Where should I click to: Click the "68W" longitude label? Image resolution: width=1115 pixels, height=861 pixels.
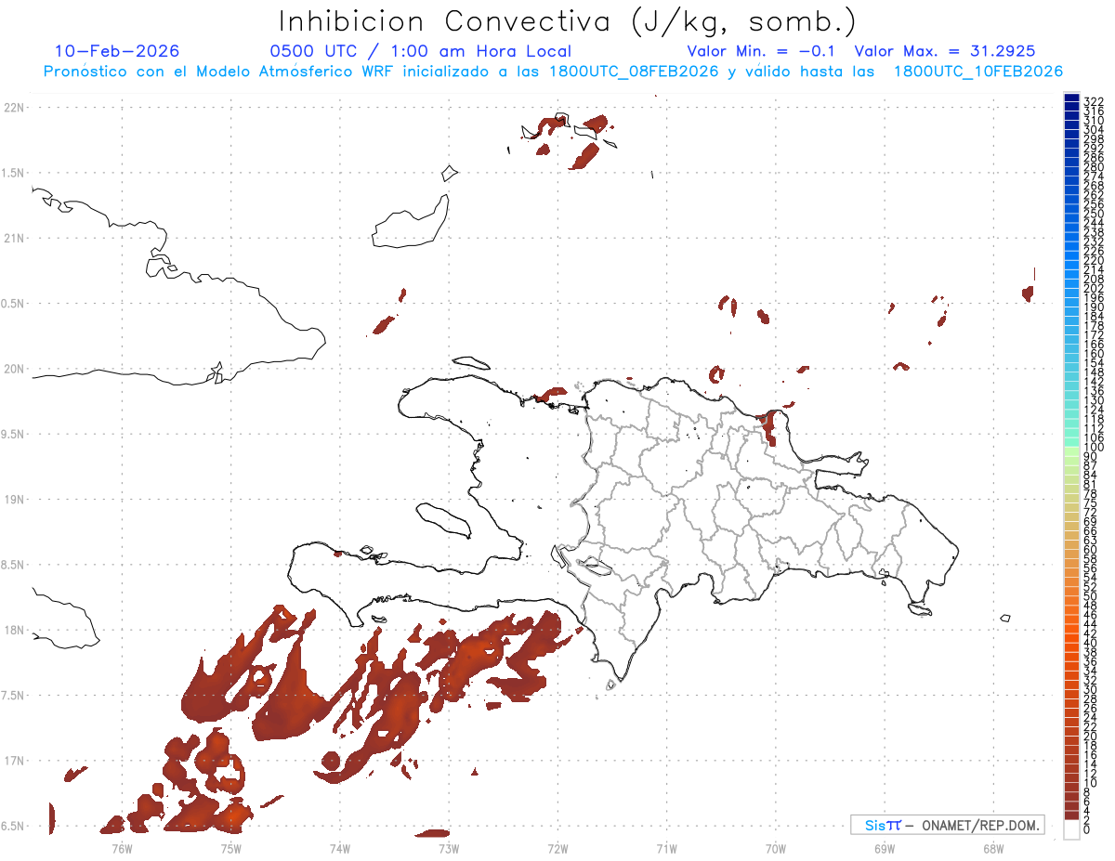993,848
